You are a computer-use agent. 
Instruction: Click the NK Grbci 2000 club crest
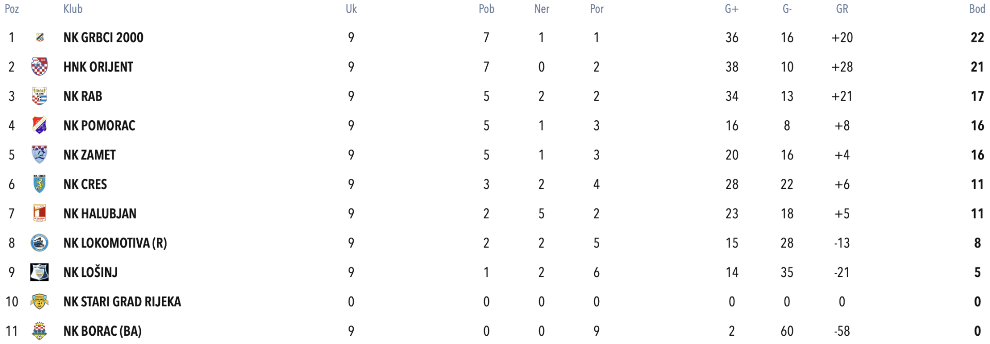point(40,37)
